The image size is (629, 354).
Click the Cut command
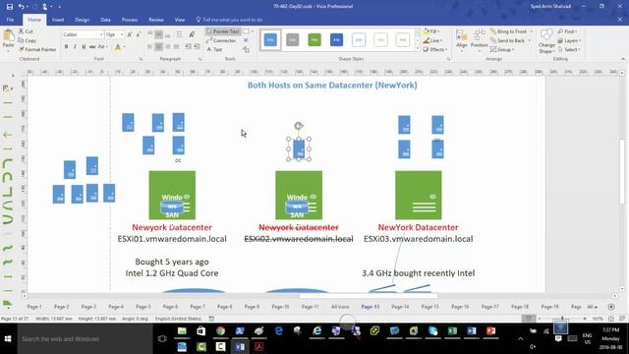(x=27, y=31)
